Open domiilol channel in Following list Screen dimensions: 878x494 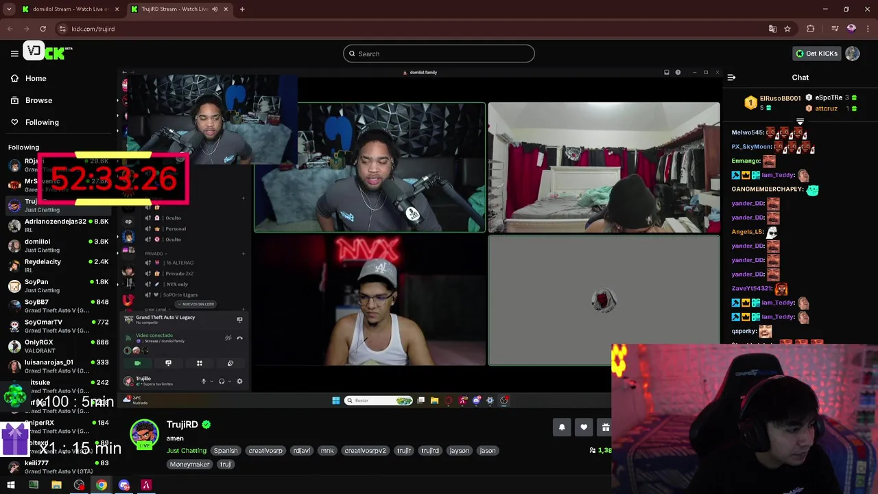tap(58, 245)
